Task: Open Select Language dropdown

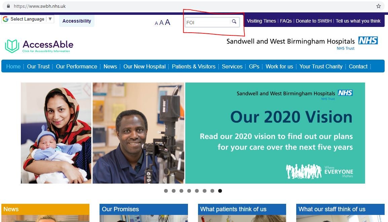Action: coord(28,19)
